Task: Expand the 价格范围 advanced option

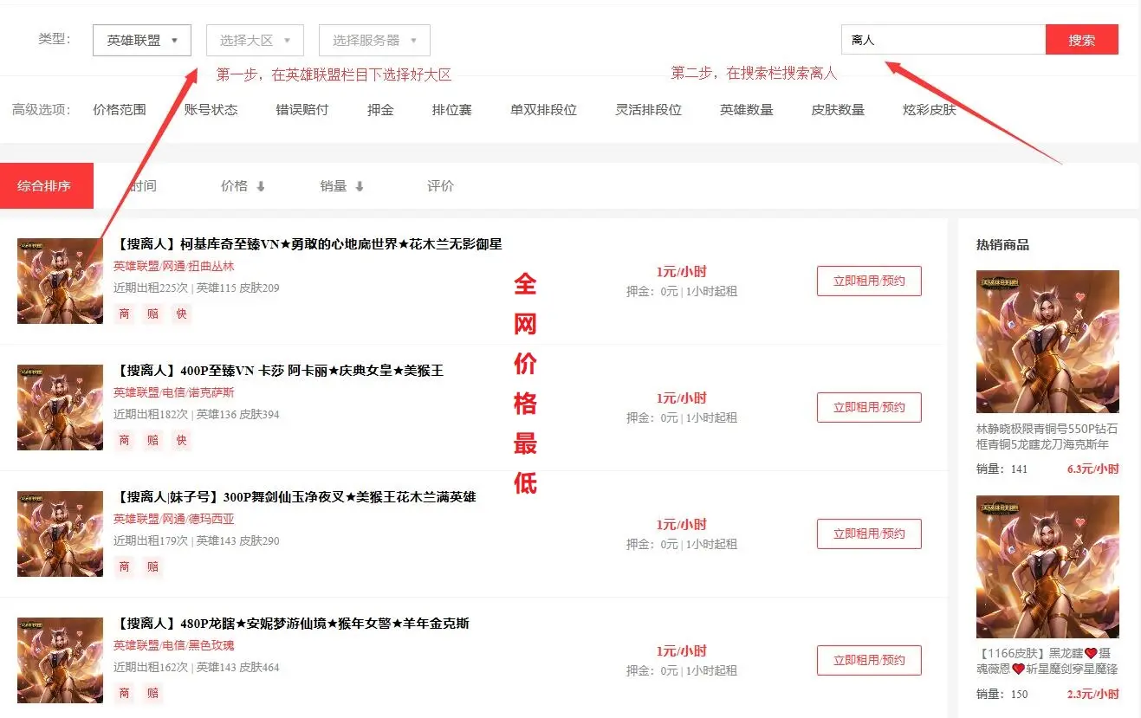Action: coord(120,110)
